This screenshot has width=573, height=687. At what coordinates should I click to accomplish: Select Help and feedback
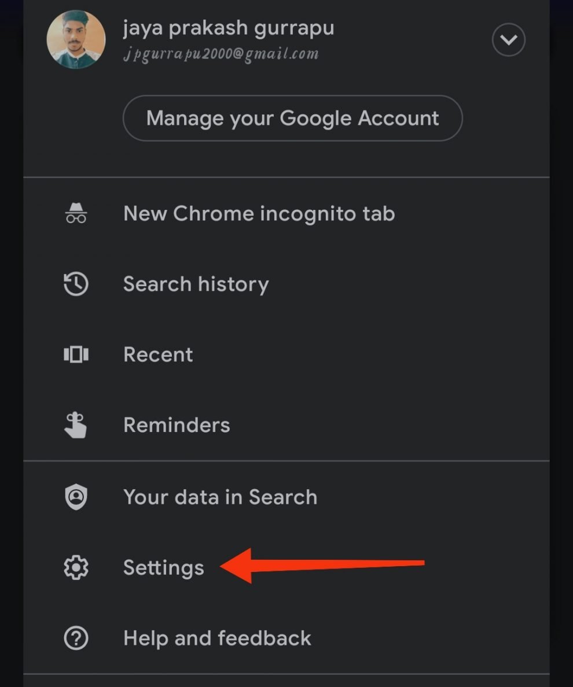[217, 638]
